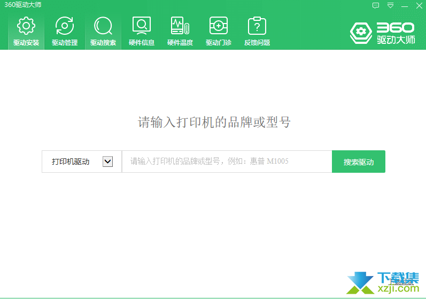Focus the printer brand or model input field
This screenshot has width=426, height=299.
(227, 162)
